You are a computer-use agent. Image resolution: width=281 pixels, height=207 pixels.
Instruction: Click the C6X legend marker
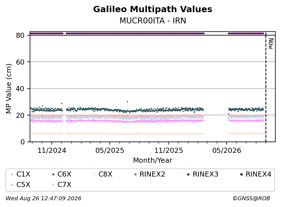tap(53, 174)
